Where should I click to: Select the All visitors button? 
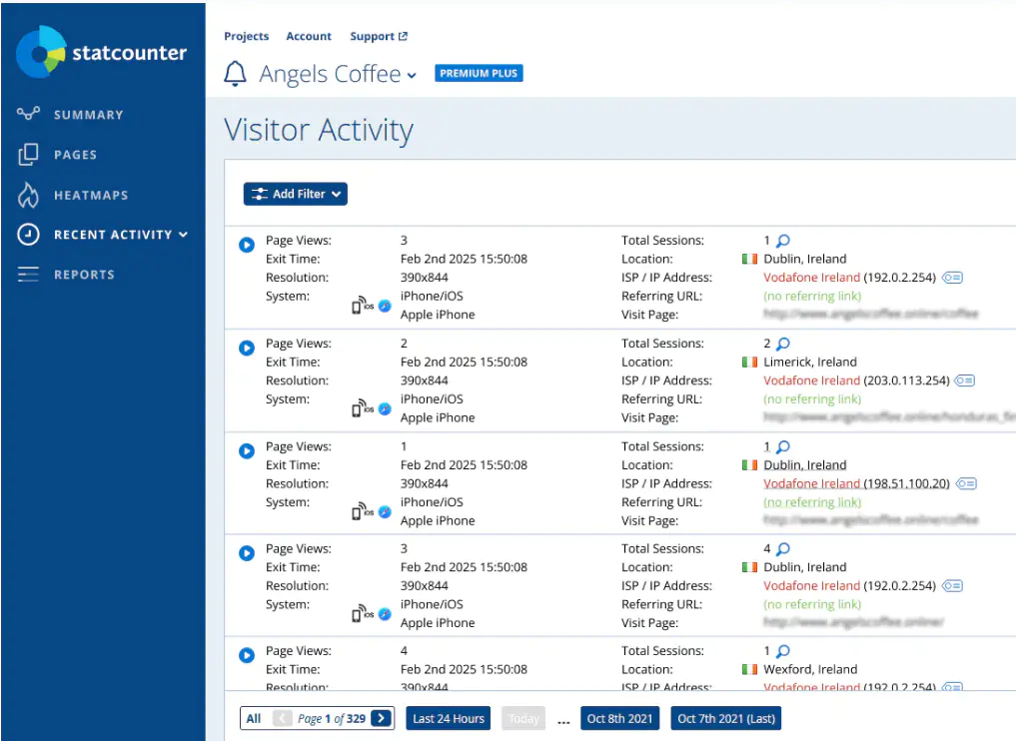click(x=254, y=718)
